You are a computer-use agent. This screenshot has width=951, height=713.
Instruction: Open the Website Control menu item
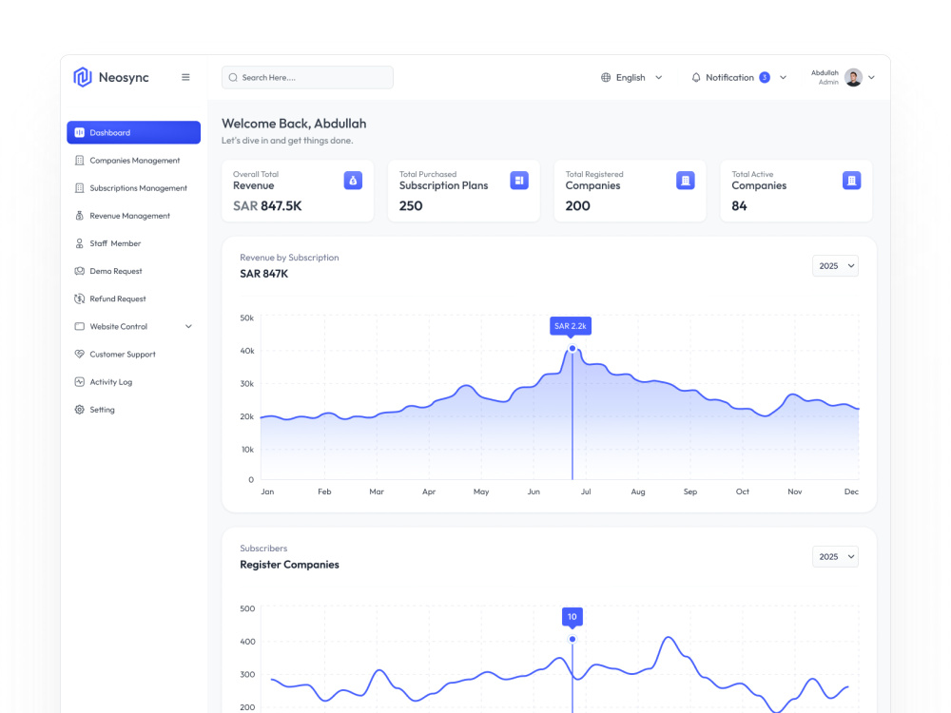(133, 326)
